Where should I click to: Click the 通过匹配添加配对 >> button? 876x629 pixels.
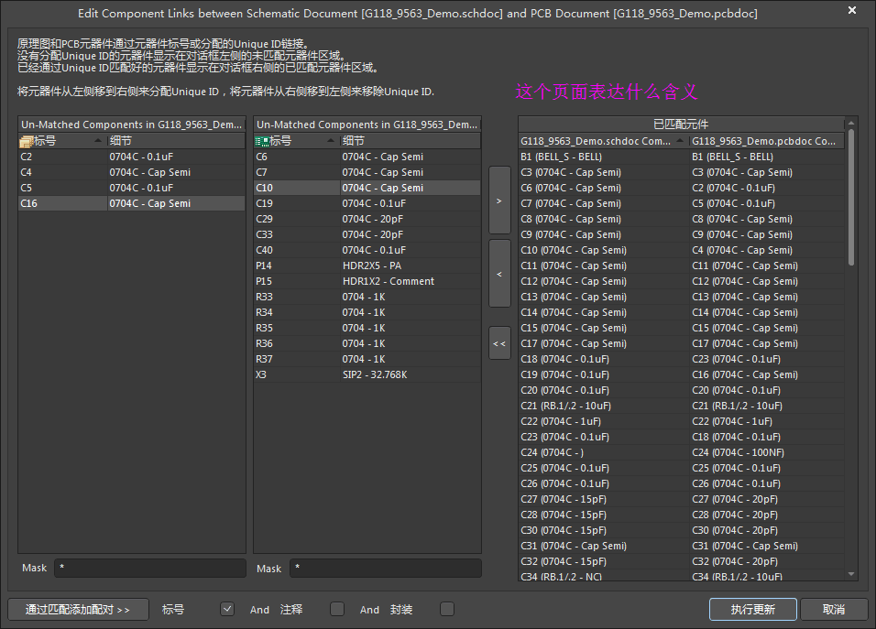[78, 610]
